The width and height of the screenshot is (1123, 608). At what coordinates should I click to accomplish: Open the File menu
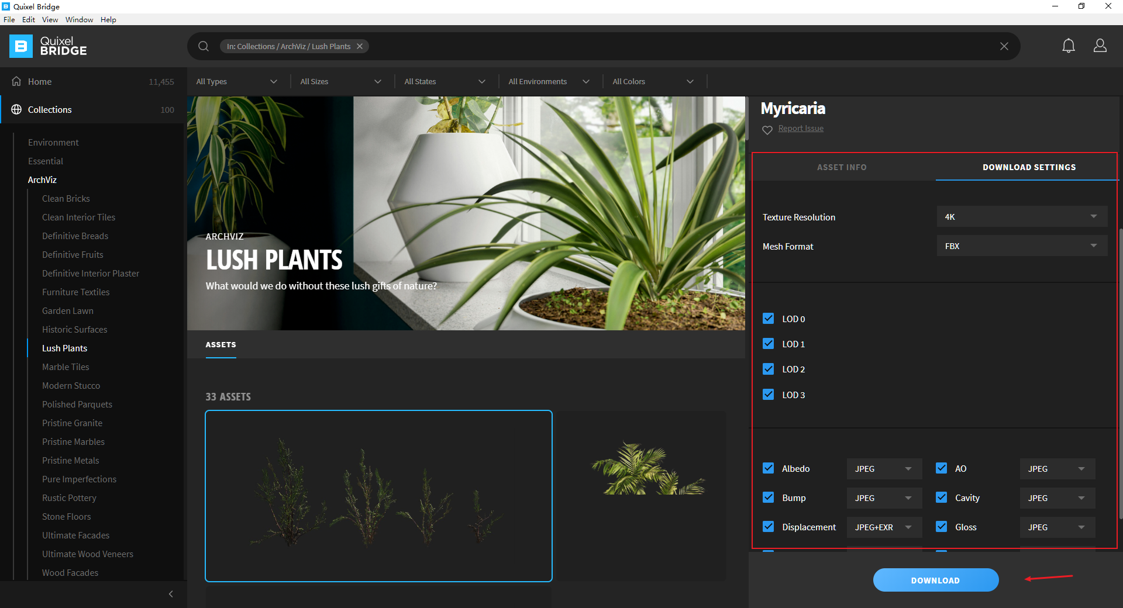pos(9,19)
